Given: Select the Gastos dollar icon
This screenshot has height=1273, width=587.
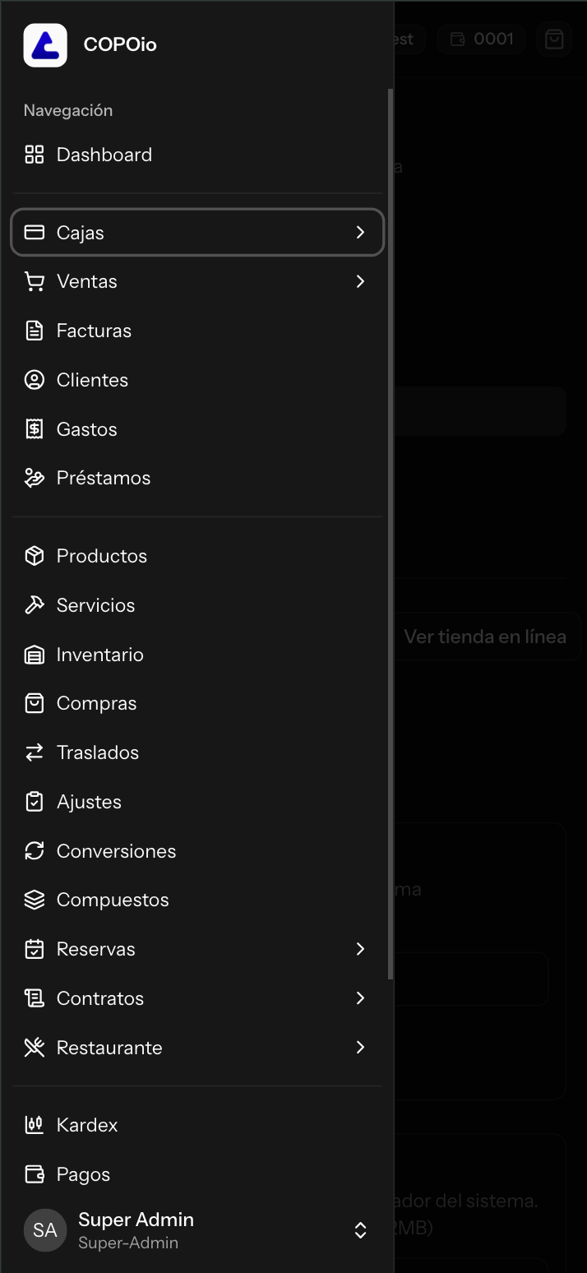Looking at the screenshot, I should [x=35, y=428].
